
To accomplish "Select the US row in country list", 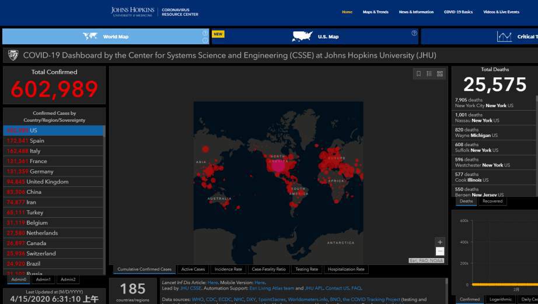I will coord(53,130).
